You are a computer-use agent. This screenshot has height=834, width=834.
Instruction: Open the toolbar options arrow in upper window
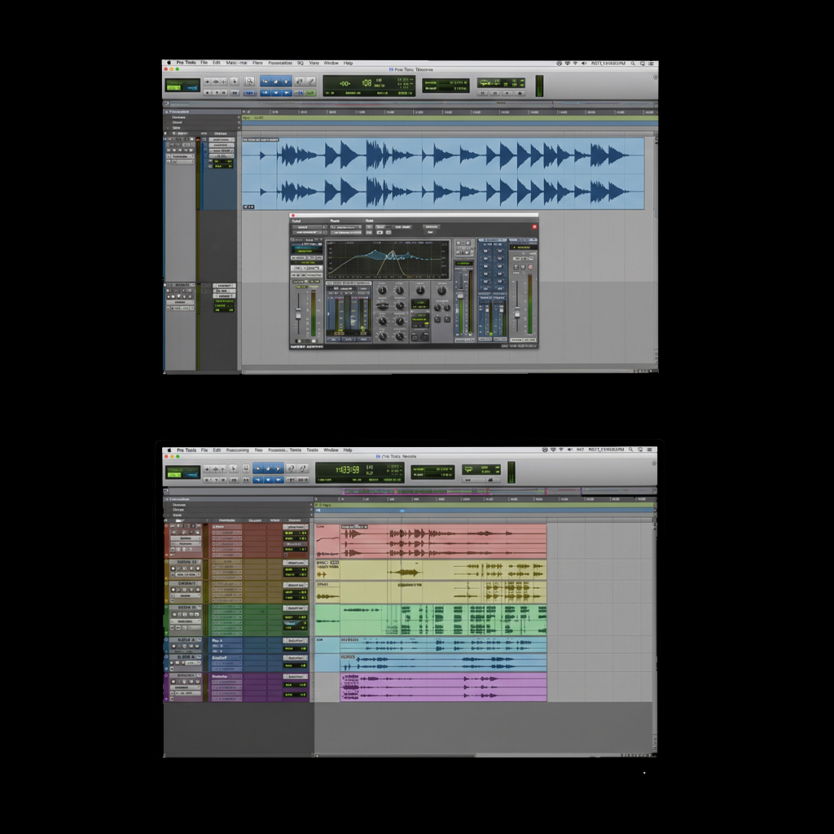coord(656,77)
